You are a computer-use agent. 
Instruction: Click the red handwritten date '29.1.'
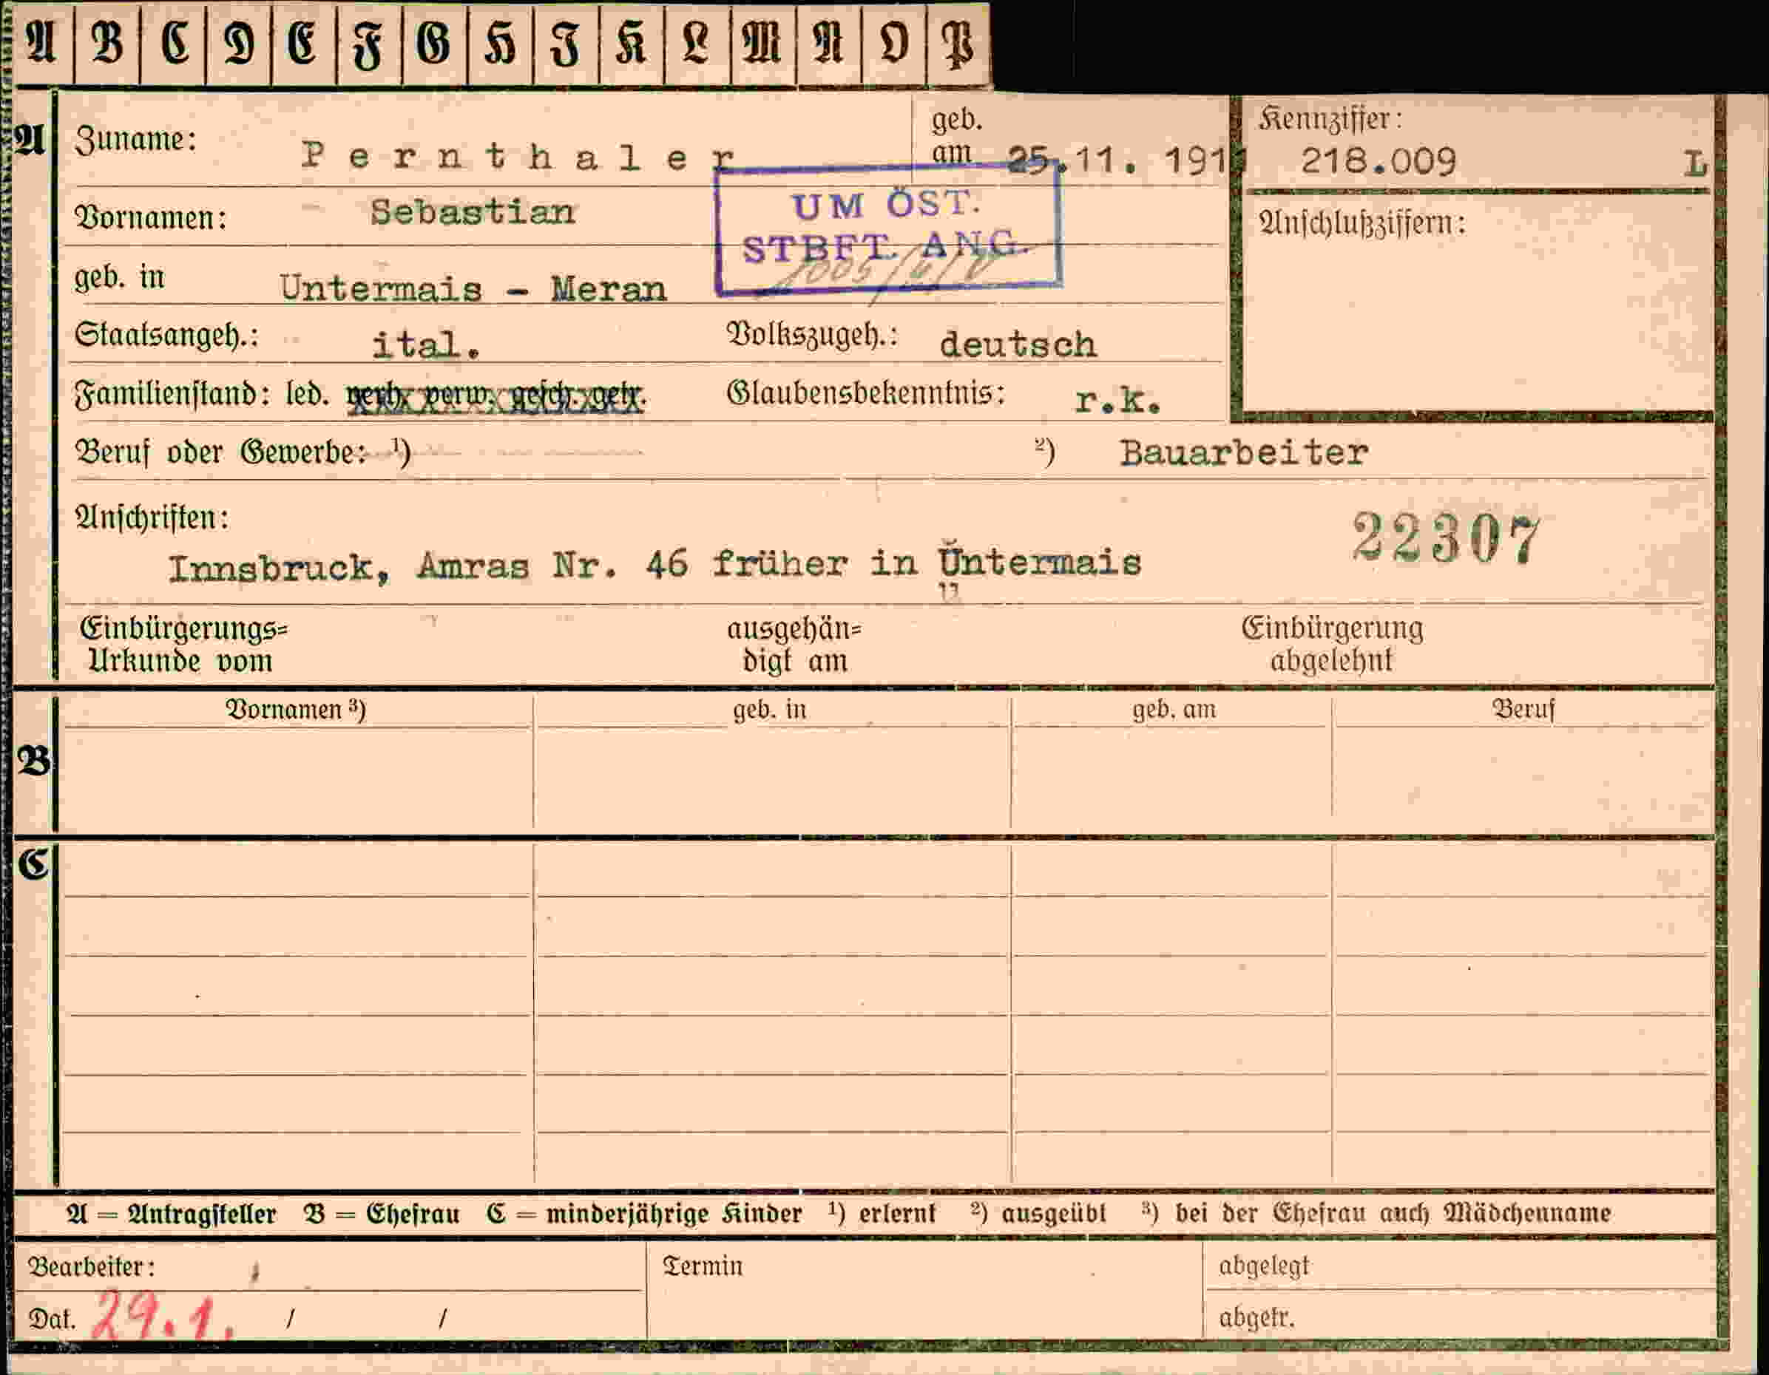[163, 1317]
